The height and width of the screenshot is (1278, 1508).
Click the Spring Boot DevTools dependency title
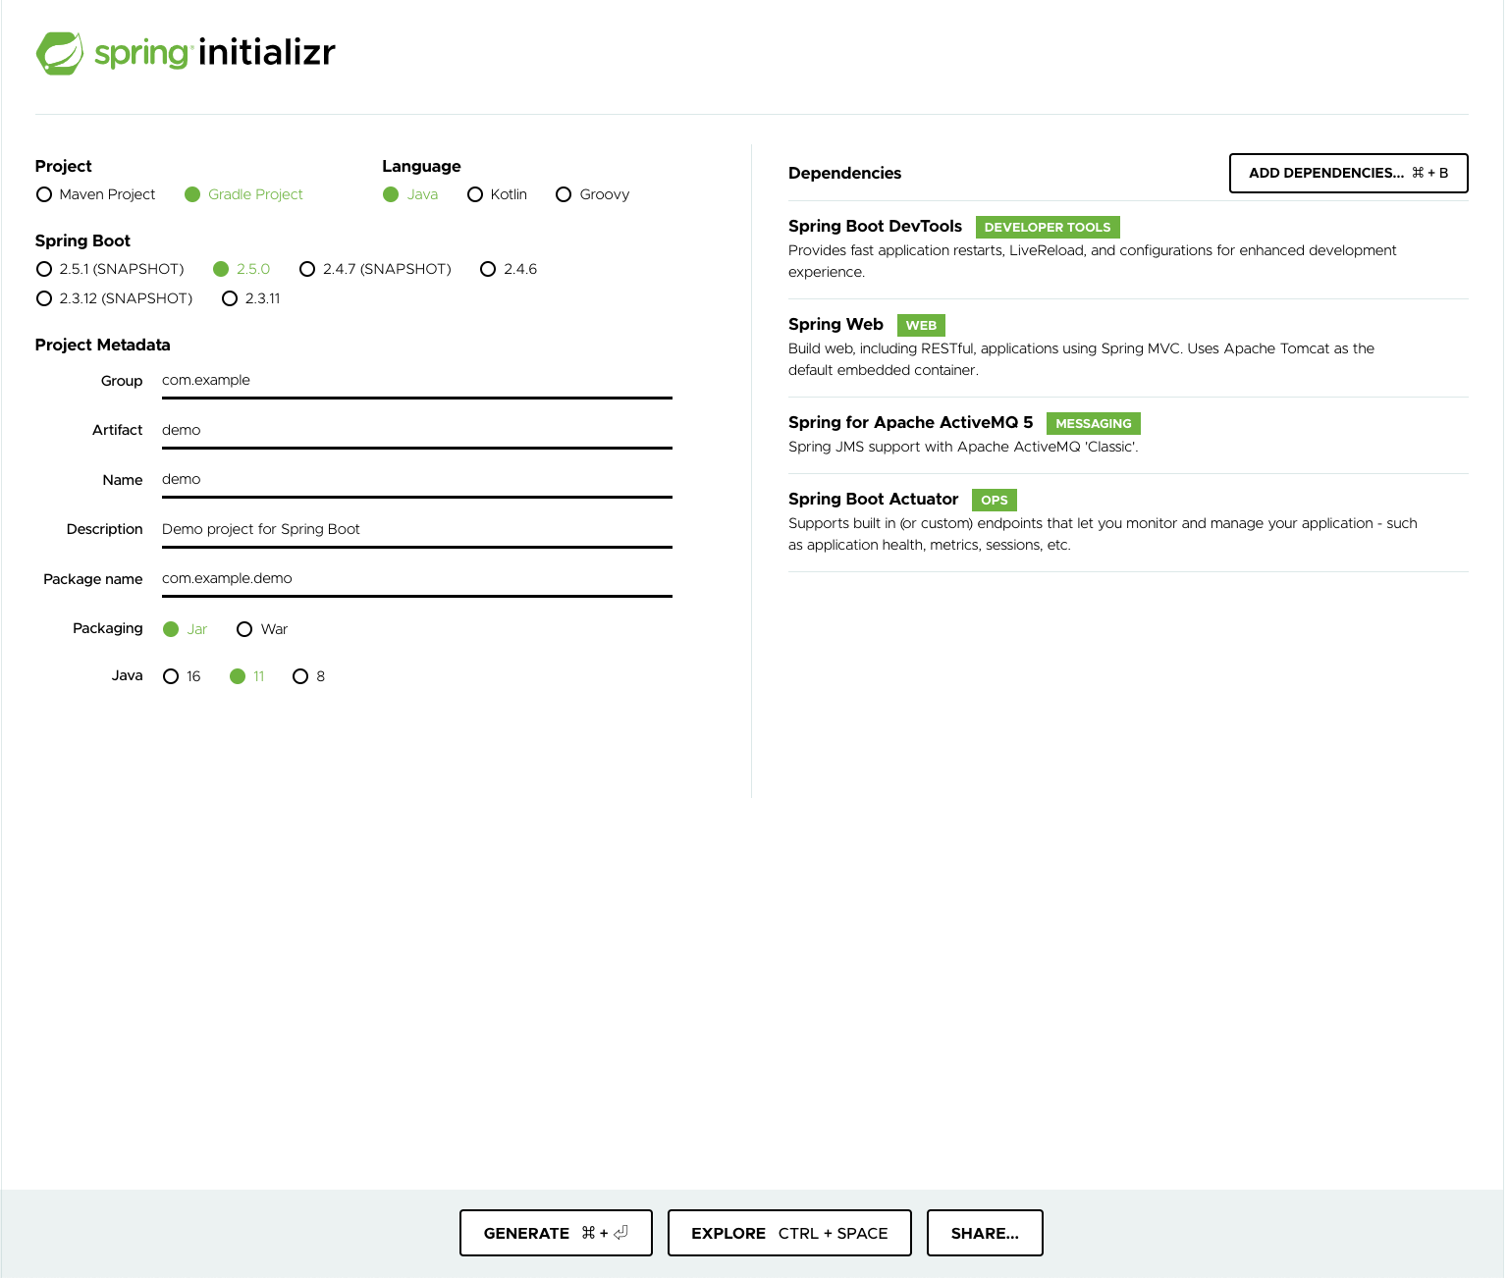(x=875, y=226)
